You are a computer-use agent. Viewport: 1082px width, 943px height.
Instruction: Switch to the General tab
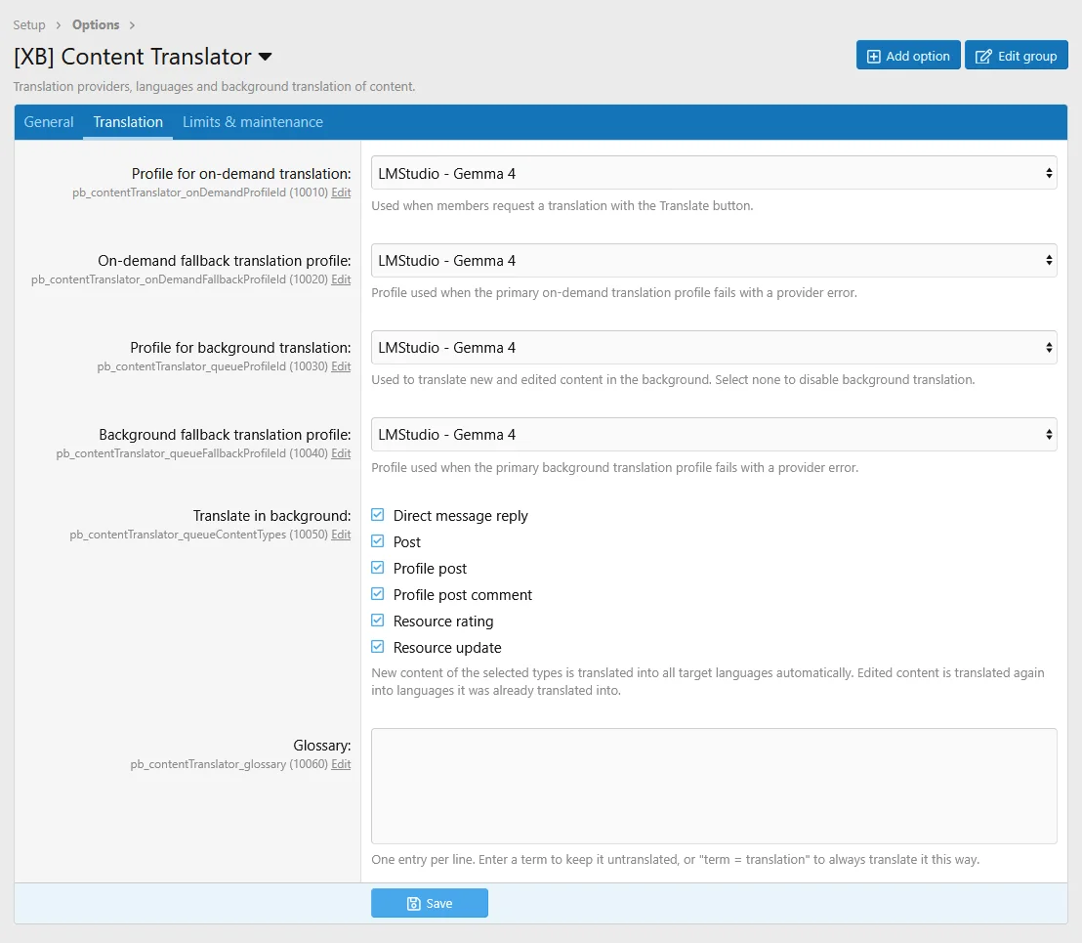pos(48,122)
